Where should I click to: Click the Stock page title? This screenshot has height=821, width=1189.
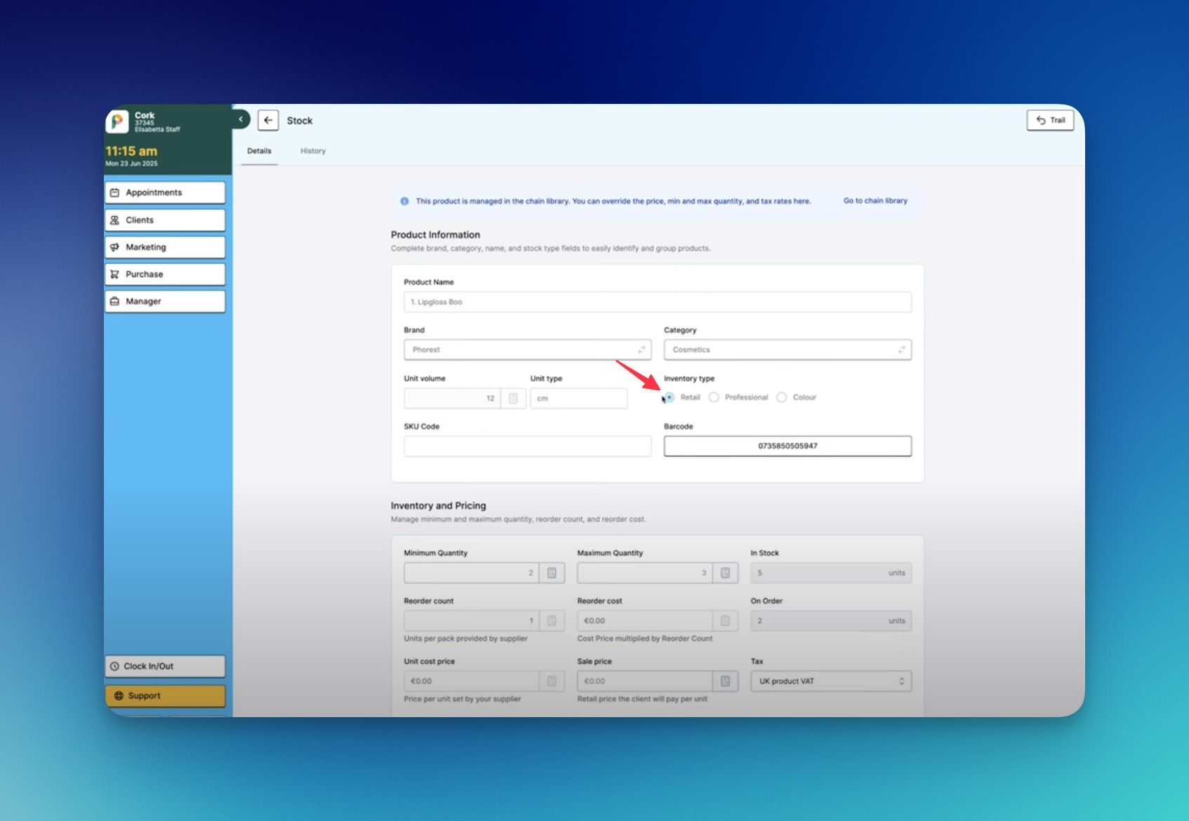(300, 121)
